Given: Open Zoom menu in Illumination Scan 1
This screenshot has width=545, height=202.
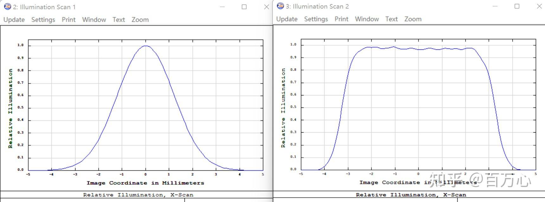Looking at the screenshot, I should coord(140,20).
